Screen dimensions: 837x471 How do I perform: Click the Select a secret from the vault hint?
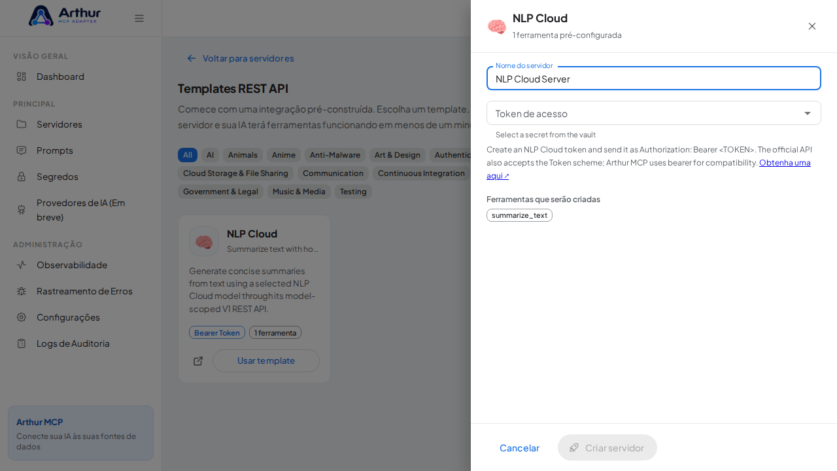click(x=545, y=135)
